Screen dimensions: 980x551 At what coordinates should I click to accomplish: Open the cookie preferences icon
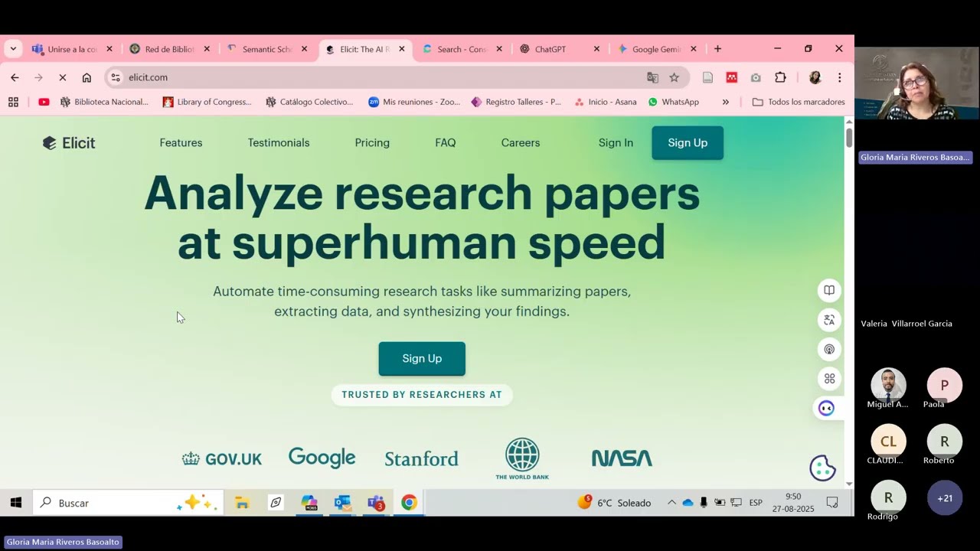(822, 468)
